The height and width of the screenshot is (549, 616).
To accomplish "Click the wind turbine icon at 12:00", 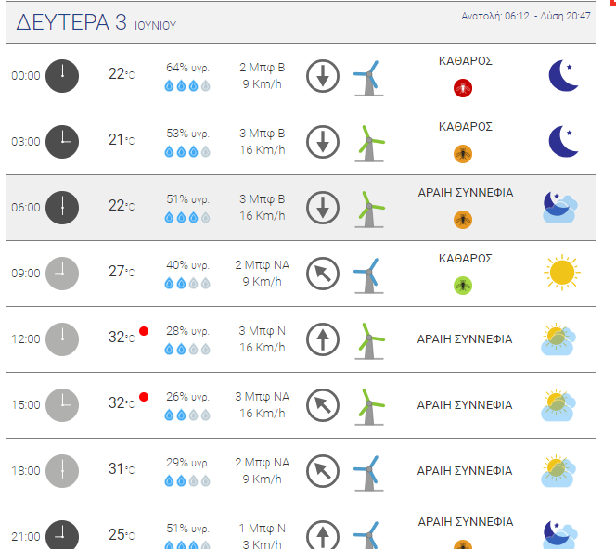I will (369, 341).
